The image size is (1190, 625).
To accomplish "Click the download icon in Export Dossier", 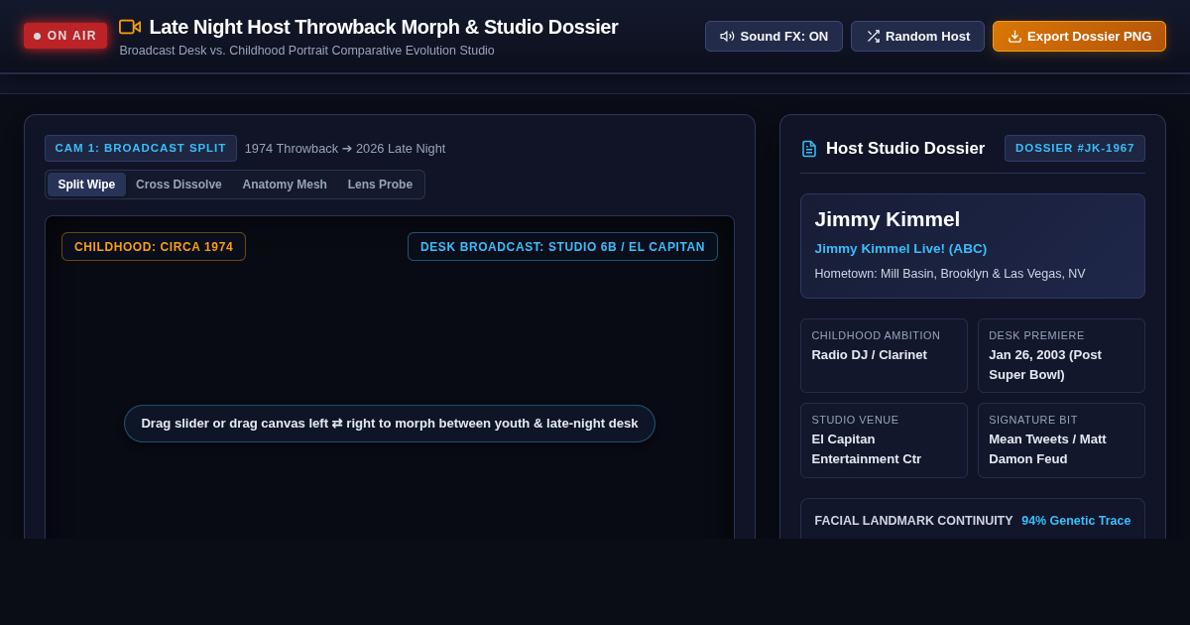I will pos(1014,37).
